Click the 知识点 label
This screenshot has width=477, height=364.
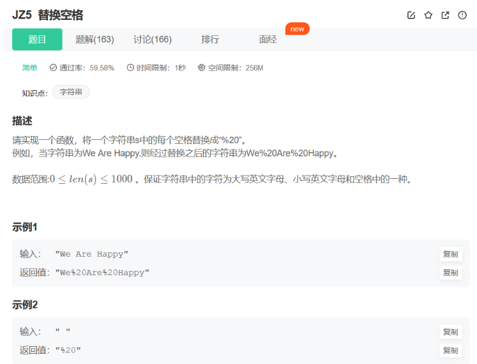tap(35, 93)
